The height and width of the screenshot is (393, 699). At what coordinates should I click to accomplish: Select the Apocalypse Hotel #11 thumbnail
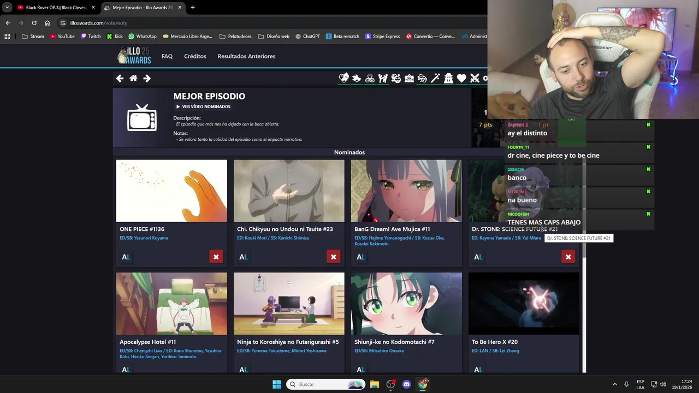(x=171, y=303)
